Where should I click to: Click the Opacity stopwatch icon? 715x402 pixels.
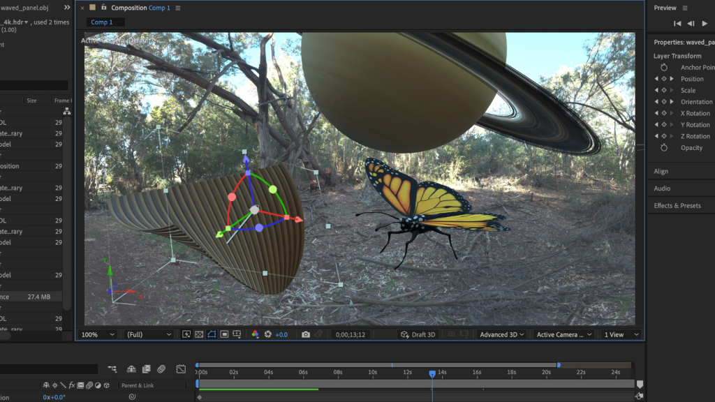(x=664, y=148)
